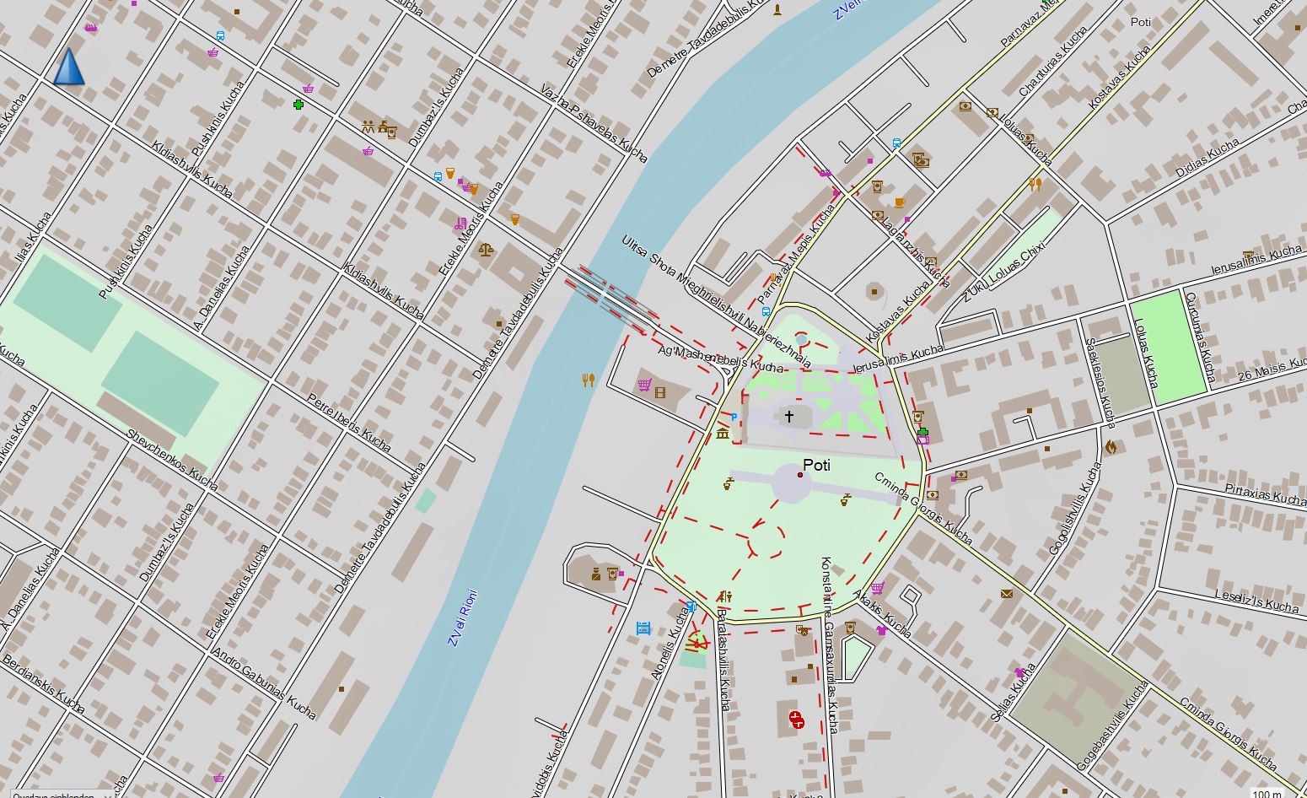Select the Gogebashvilis Kucha label

(1113, 726)
